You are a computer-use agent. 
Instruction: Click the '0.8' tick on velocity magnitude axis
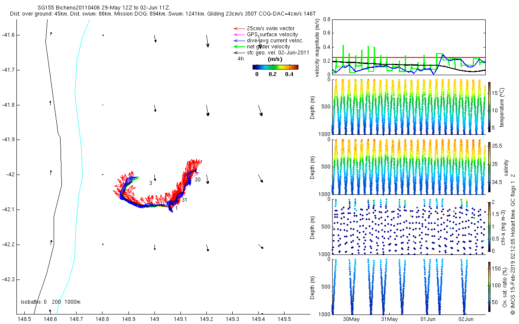(326, 19)
